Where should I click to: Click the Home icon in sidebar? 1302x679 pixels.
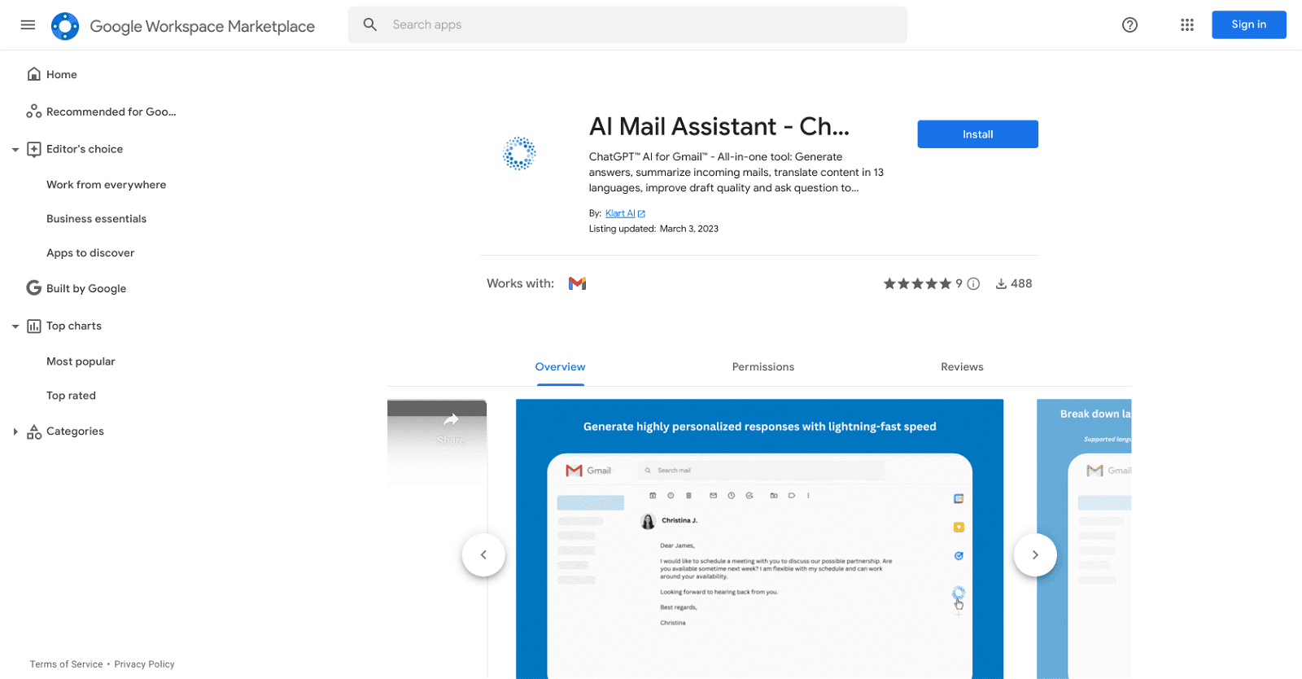[x=34, y=74]
